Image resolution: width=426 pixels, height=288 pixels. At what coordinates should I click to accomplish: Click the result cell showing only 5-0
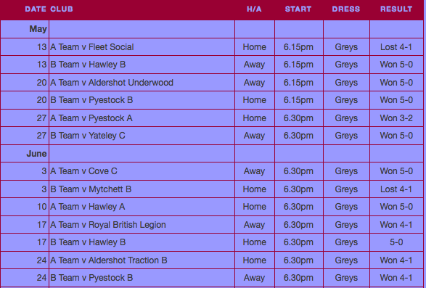tap(396, 242)
